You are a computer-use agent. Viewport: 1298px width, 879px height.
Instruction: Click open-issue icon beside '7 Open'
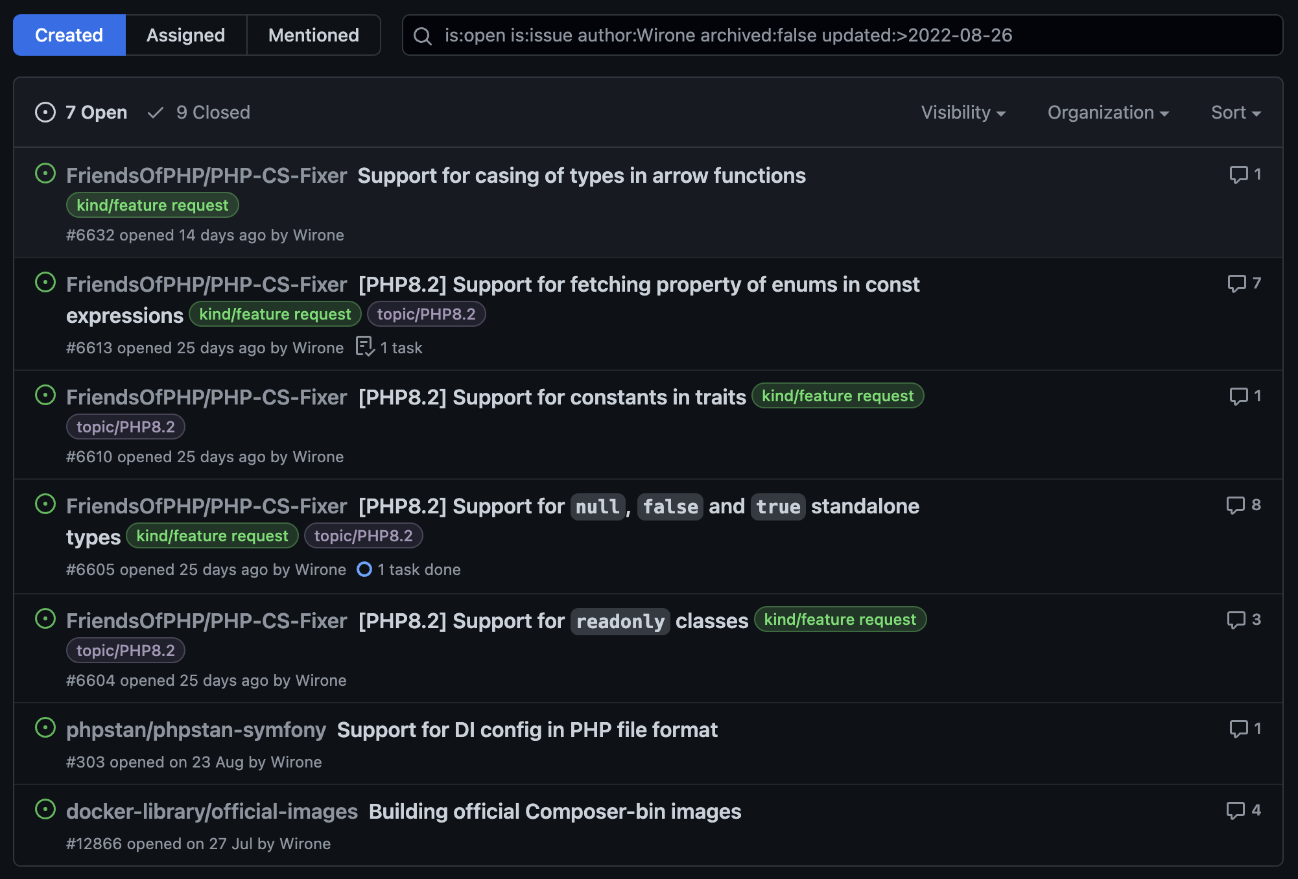45,112
